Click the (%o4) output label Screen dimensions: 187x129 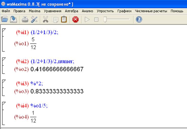click(21, 117)
